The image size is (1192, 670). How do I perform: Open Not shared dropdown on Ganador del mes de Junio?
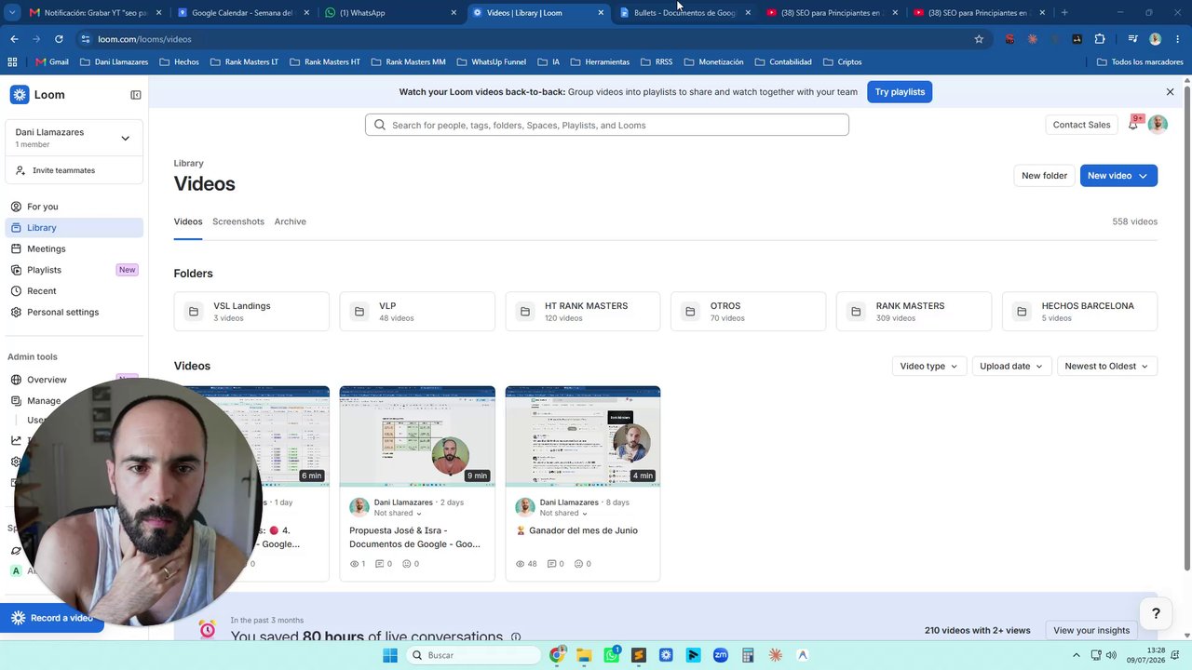pos(563,513)
